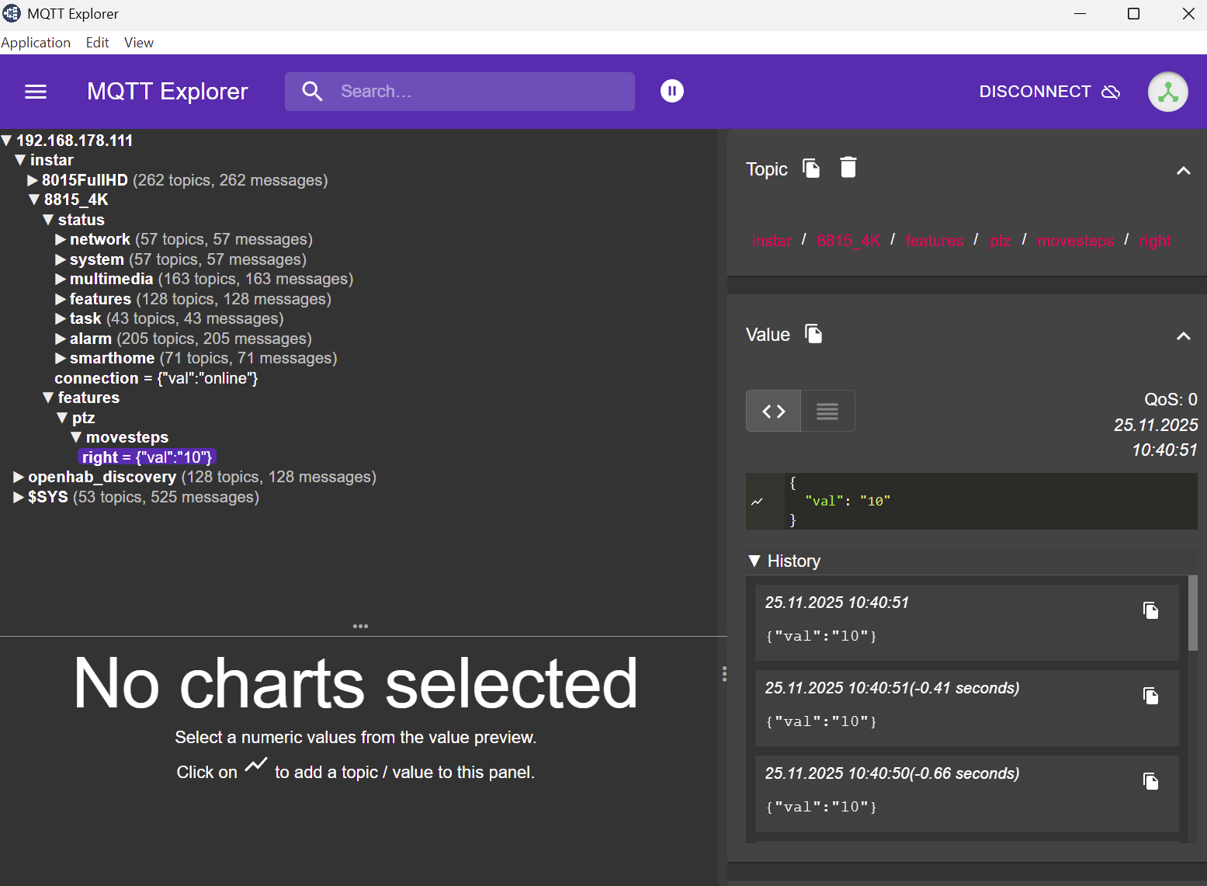1207x886 pixels.
Task: Expand the 8015FullHD topic tree node
Action: pos(33,180)
